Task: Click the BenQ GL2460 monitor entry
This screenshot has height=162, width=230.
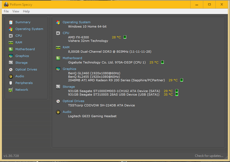Action: [x=94, y=73]
